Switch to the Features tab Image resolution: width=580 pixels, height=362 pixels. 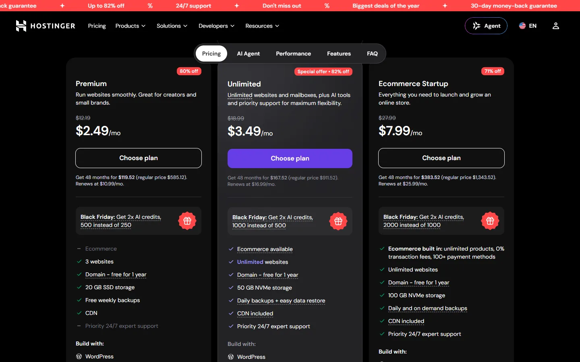(x=339, y=53)
